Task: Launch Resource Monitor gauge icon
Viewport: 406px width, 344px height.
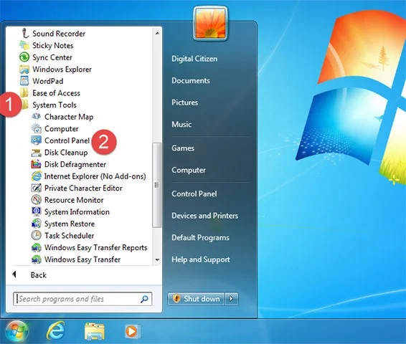Action: pyautogui.click(x=37, y=200)
